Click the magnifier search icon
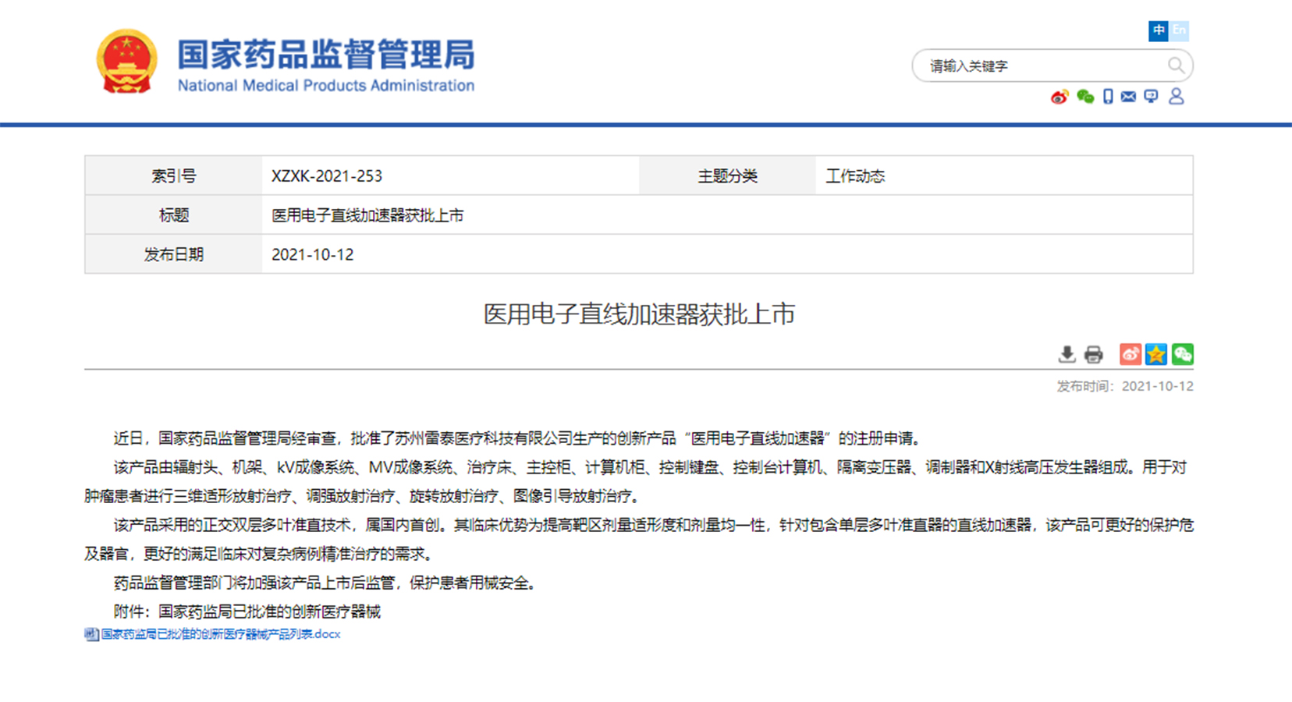Viewport: 1292px width, 702px height. [x=1176, y=66]
